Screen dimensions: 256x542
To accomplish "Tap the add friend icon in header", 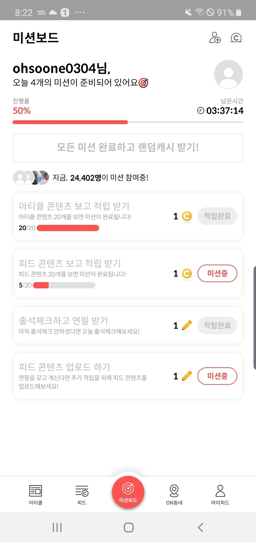I will (215, 38).
